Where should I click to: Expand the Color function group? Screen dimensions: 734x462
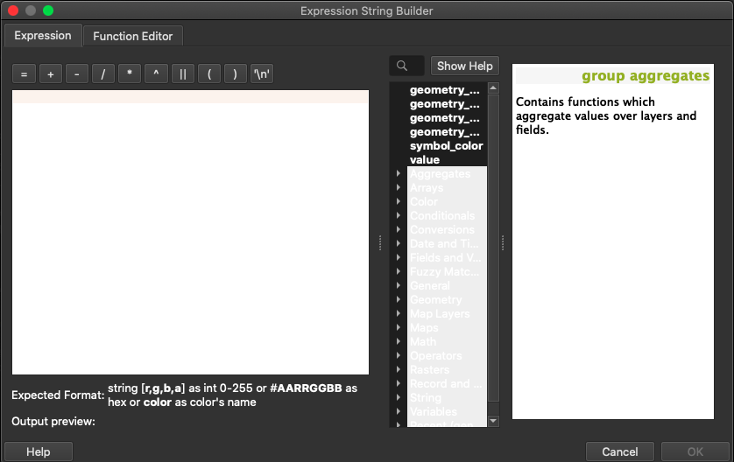point(399,202)
